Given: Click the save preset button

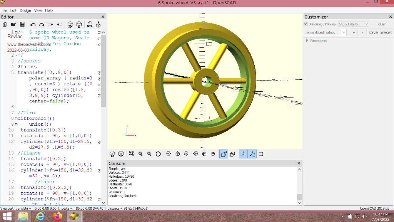Looking at the screenshot, I should point(380,32).
